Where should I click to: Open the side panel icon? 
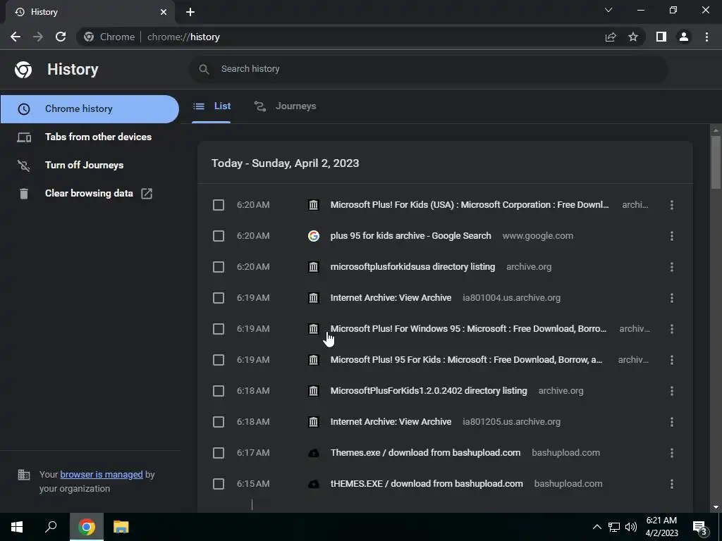point(661,37)
